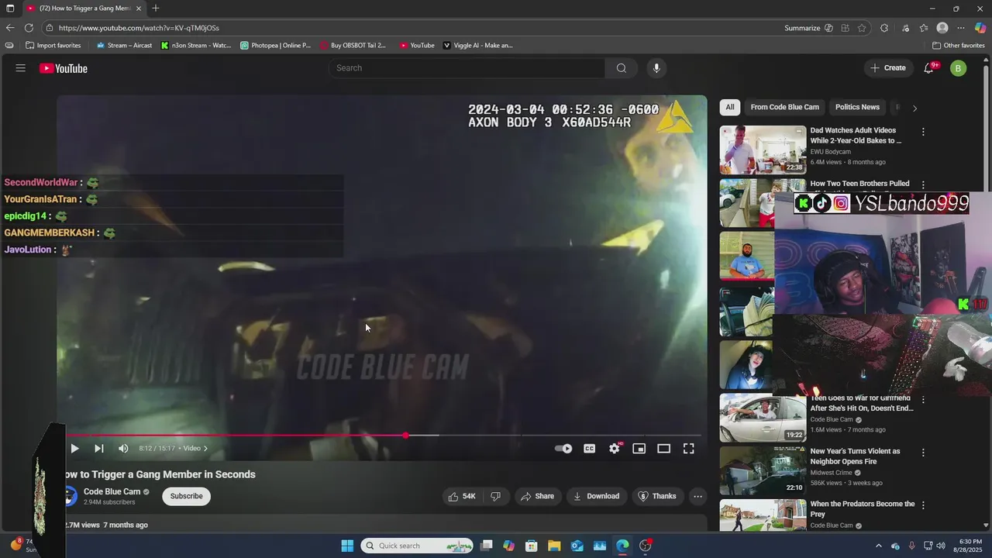992x558 pixels.
Task: Open the Other favorites folder
Action: 958,46
